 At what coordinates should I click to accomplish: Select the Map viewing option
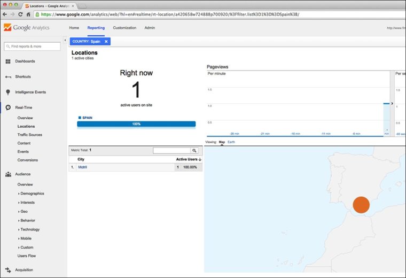point(222,142)
